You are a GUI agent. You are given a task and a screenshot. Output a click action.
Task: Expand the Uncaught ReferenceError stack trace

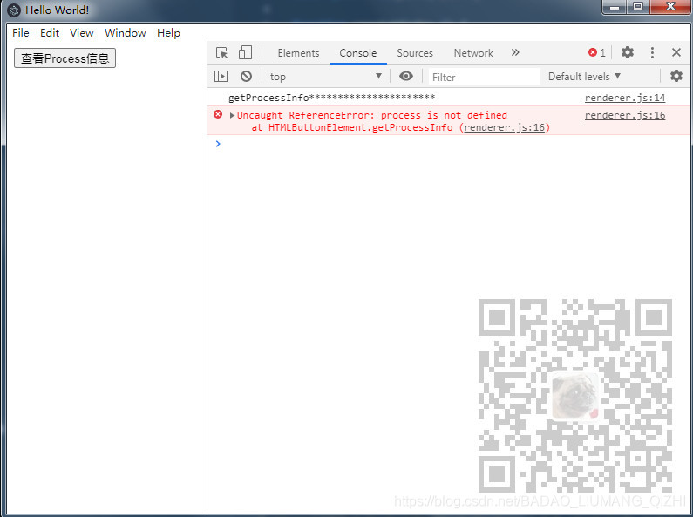[232, 115]
